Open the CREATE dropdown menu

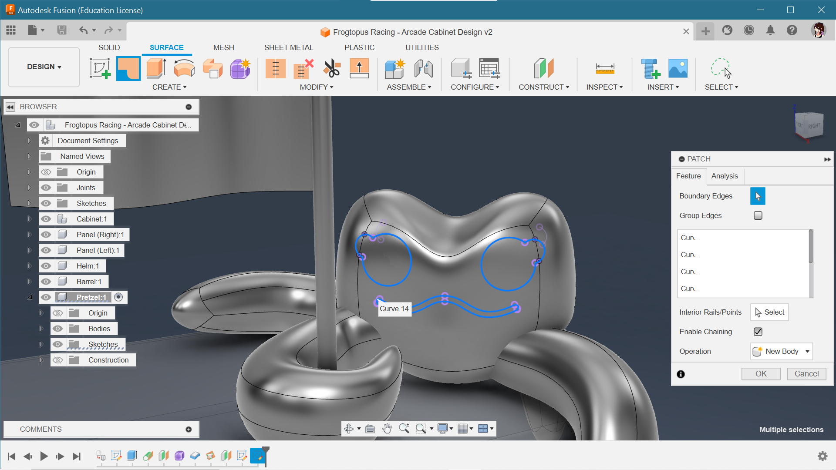[169, 87]
